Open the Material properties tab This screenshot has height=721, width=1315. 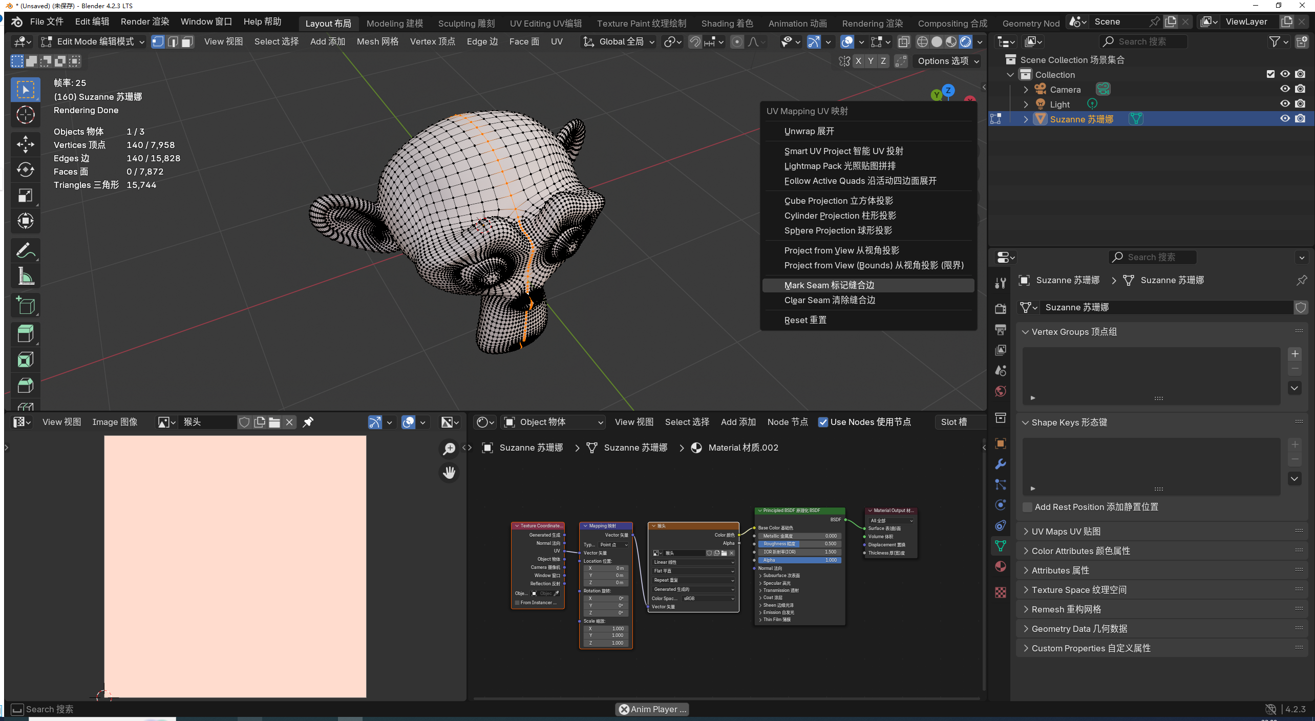1000,566
